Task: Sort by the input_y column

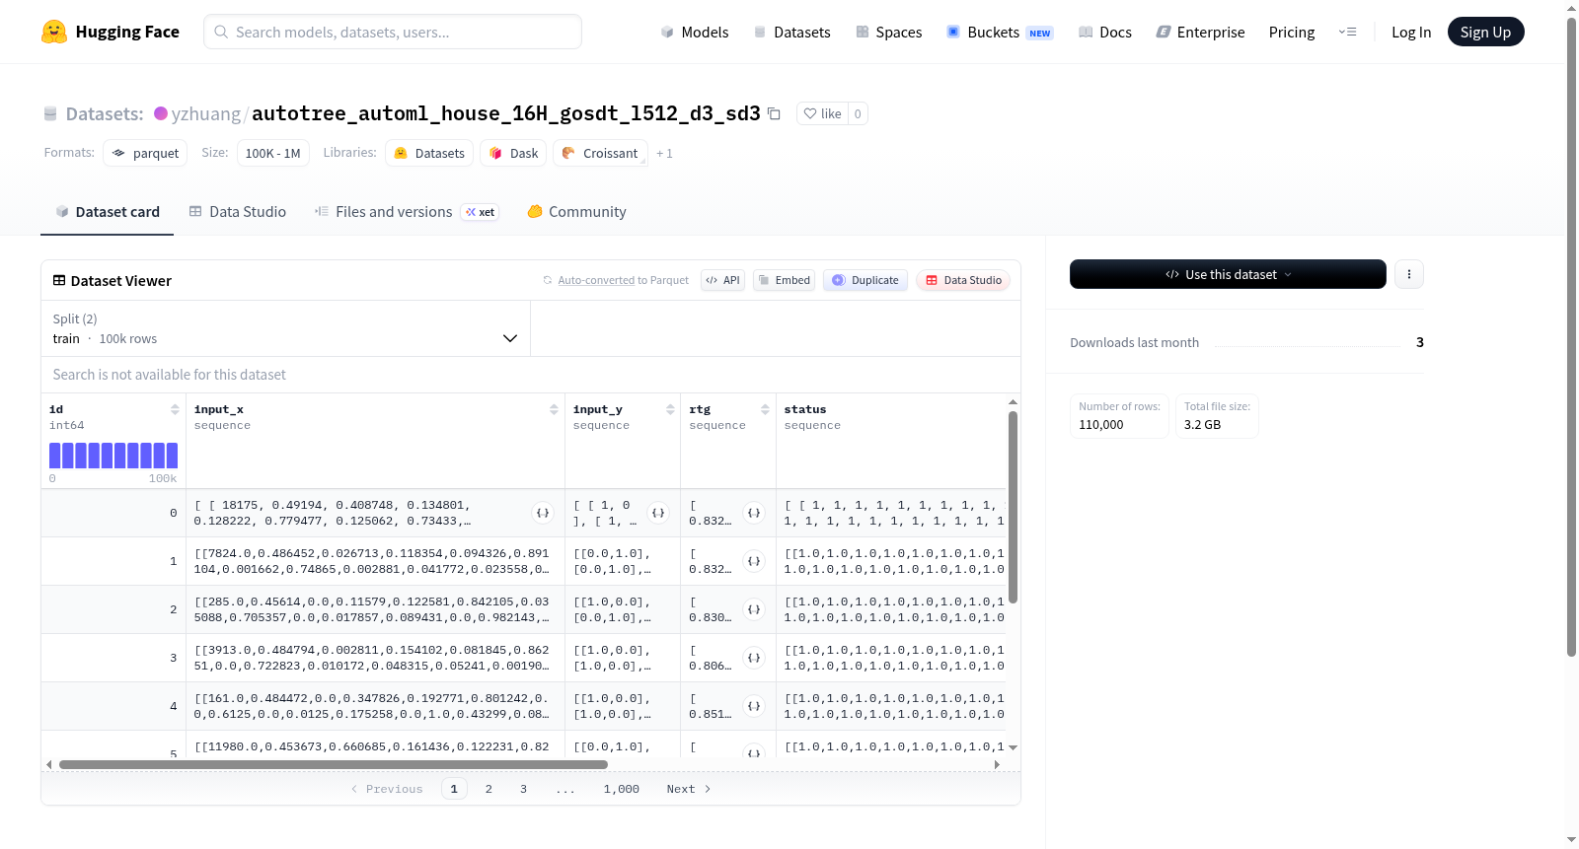Action: (670, 409)
